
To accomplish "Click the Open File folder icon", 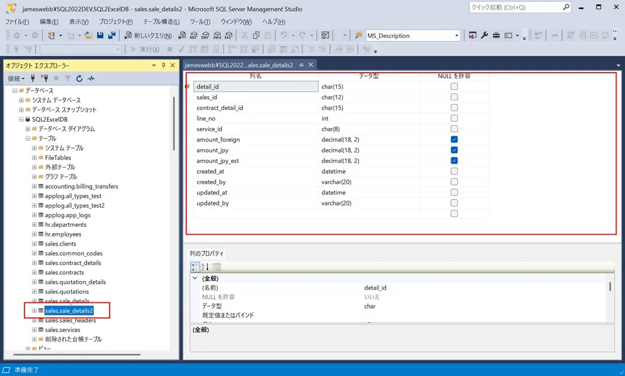I will coord(88,35).
